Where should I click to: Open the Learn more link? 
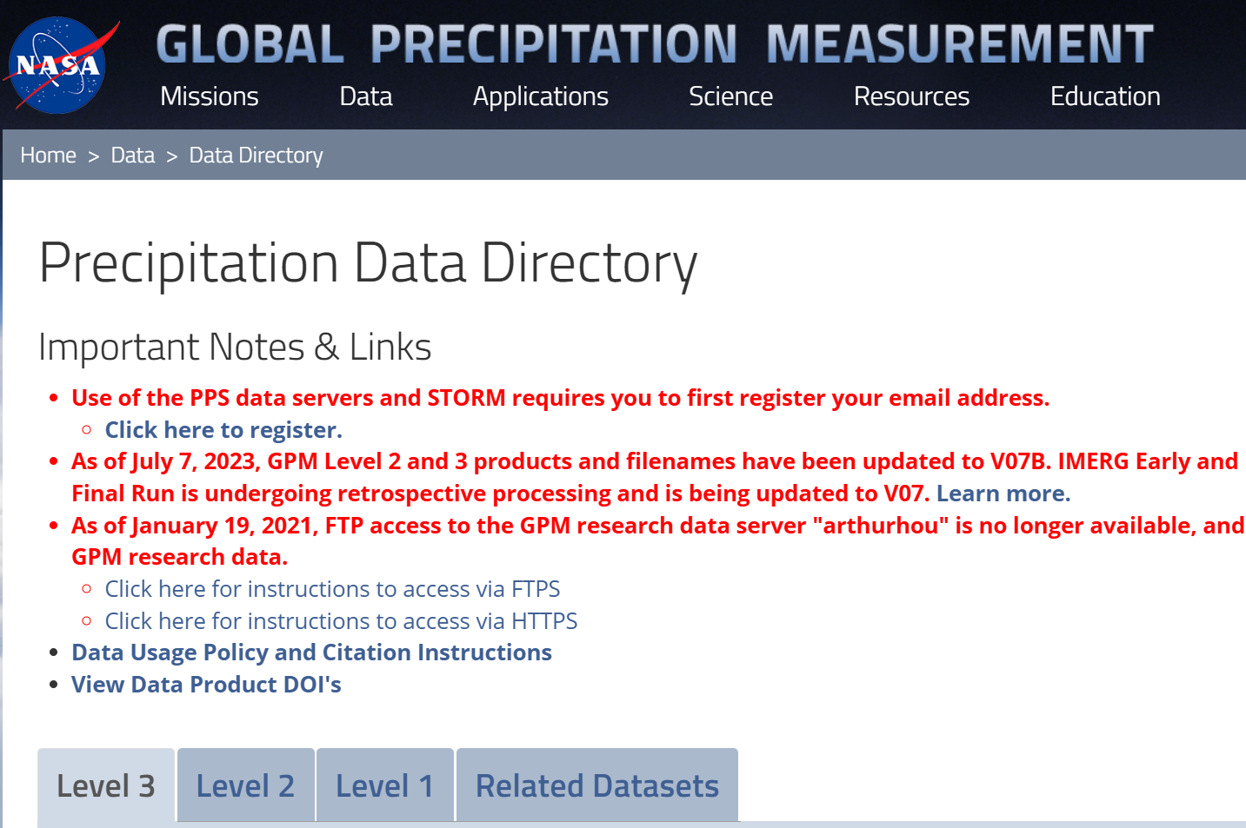tap(1003, 493)
